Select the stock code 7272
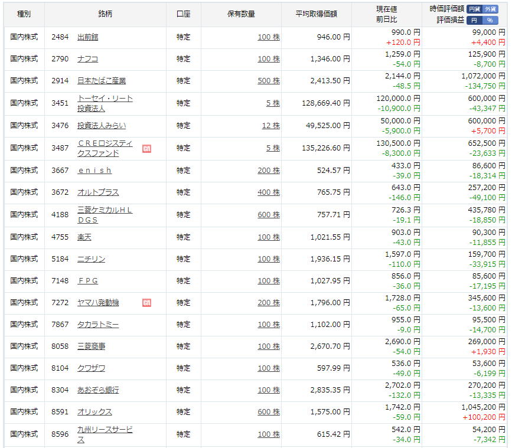This screenshot has width=512, height=448. (x=60, y=303)
